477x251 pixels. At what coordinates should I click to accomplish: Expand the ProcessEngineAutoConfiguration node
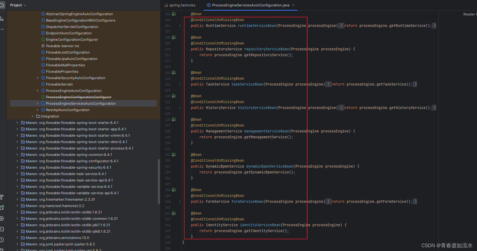tap(38, 91)
